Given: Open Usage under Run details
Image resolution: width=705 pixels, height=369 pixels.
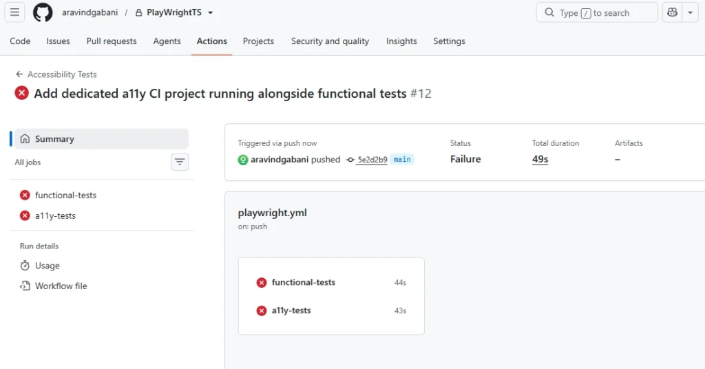Looking at the screenshot, I should point(48,266).
